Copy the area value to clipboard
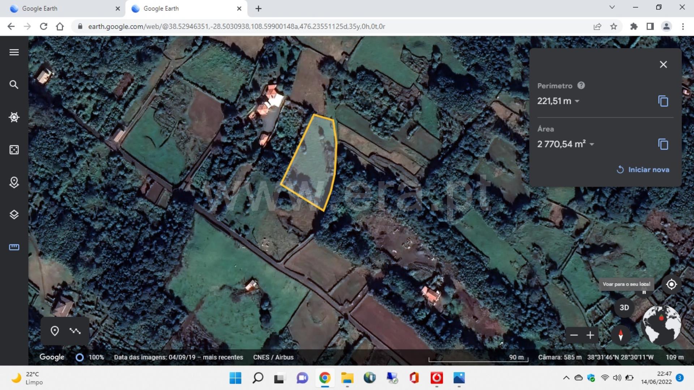 click(x=663, y=144)
